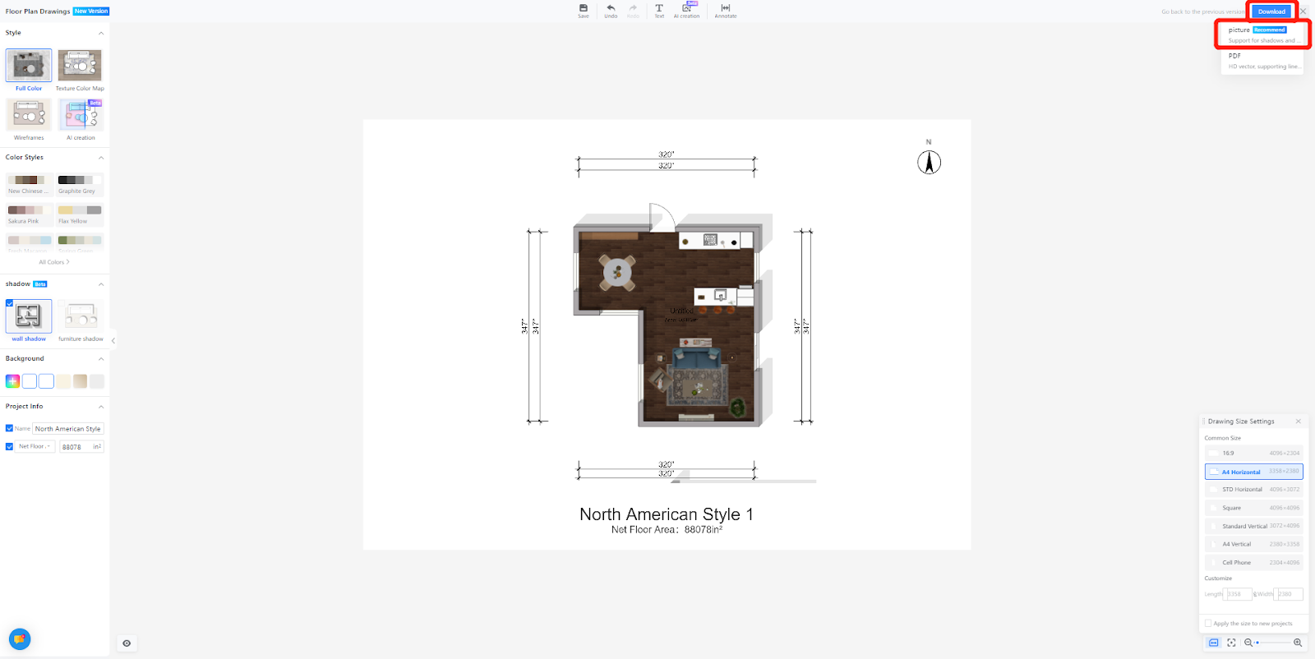Click the Download button
The height and width of the screenshot is (659, 1315).
click(x=1271, y=12)
